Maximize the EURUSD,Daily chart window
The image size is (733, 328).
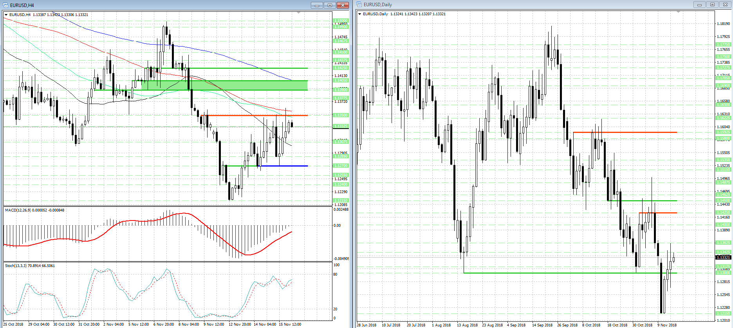coord(712,4)
